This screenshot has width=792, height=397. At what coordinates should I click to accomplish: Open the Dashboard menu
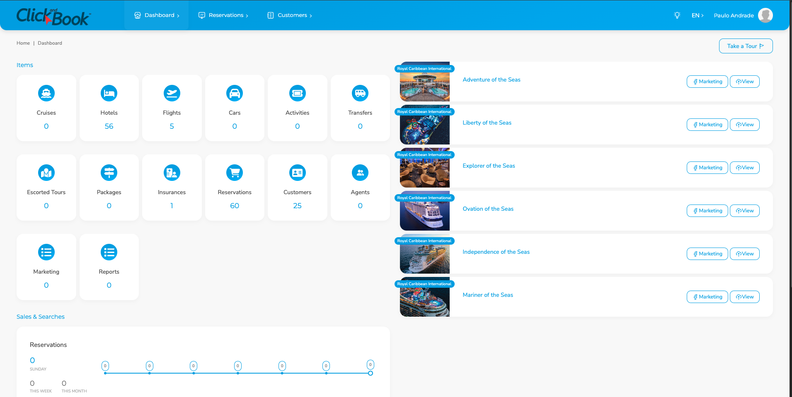tap(157, 15)
